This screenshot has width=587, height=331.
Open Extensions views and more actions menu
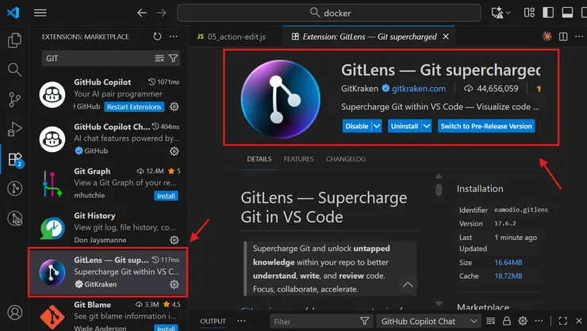(174, 36)
